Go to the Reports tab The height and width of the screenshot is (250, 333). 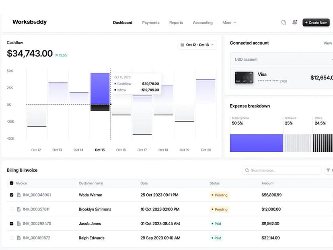(176, 23)
